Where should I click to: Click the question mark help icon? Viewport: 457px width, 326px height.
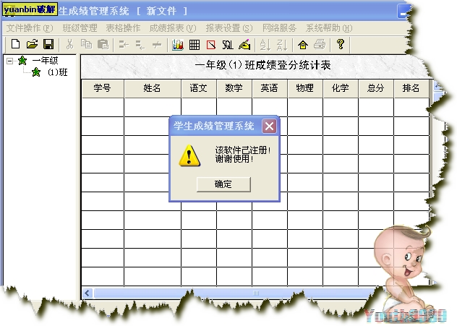341,45
